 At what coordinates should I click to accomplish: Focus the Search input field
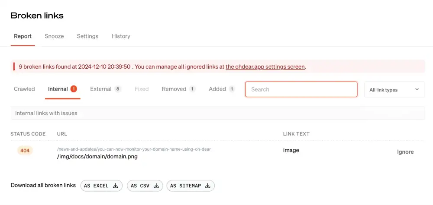point(301,89)
